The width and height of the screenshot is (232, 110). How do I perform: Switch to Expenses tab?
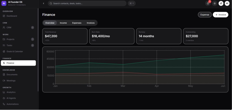click(77, 23)
